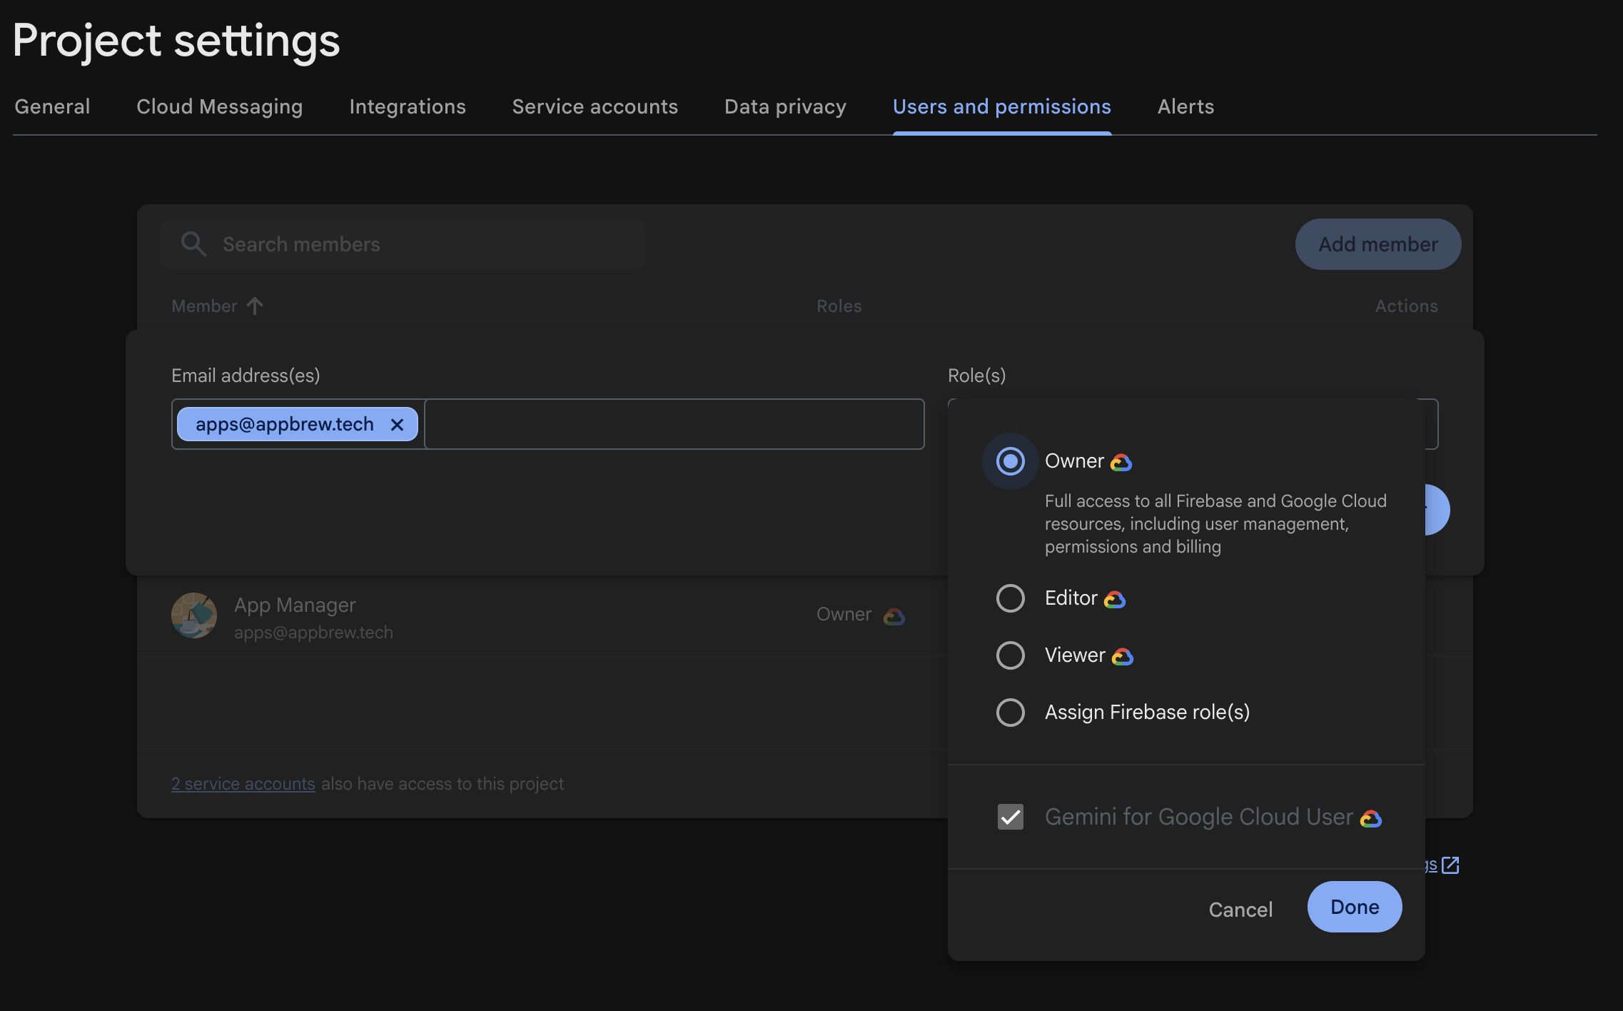The width and height of the screenshot is (1623, 1011).
Task: Focus the Search members field
Action: click(x=403, y=244)
